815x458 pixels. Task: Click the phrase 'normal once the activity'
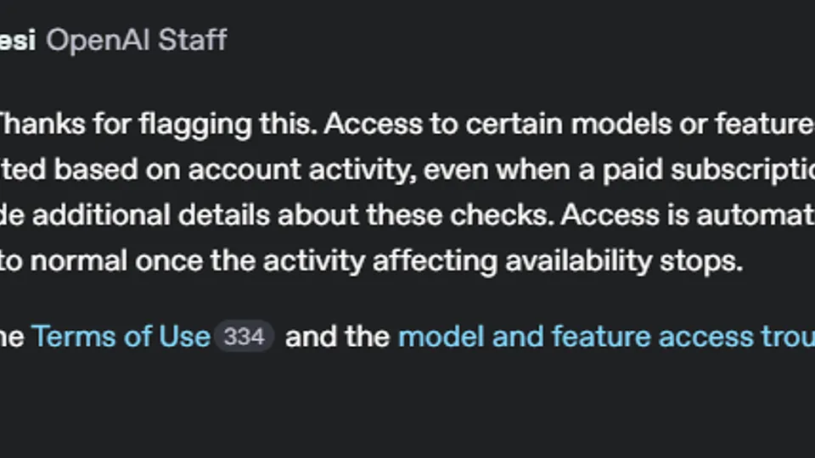pyautogui.click(x=197, y=260)
